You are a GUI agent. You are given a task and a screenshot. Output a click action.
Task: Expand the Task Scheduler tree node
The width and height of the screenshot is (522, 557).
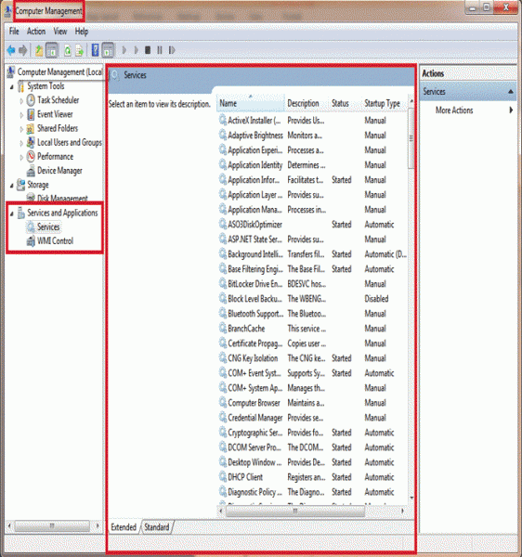point(21,101)
